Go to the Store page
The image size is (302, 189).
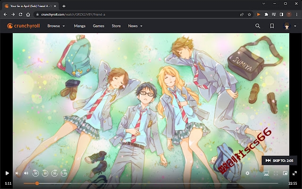pyautogui.click(x=116, y=26)
